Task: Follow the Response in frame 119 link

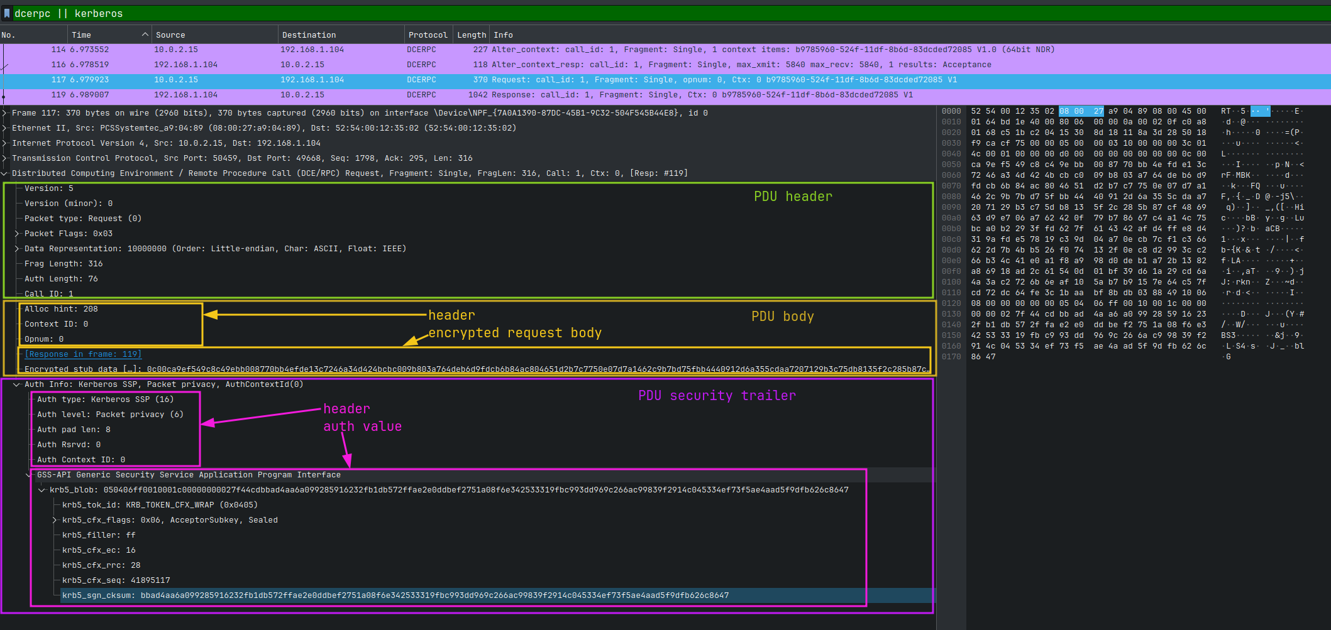Action: click(x=82, y=354)
